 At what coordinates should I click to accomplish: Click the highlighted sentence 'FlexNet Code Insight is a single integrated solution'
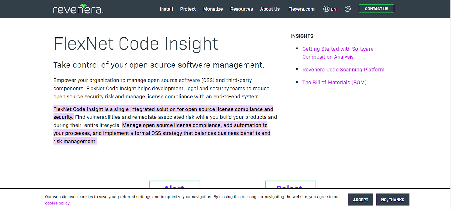point(163,113)
